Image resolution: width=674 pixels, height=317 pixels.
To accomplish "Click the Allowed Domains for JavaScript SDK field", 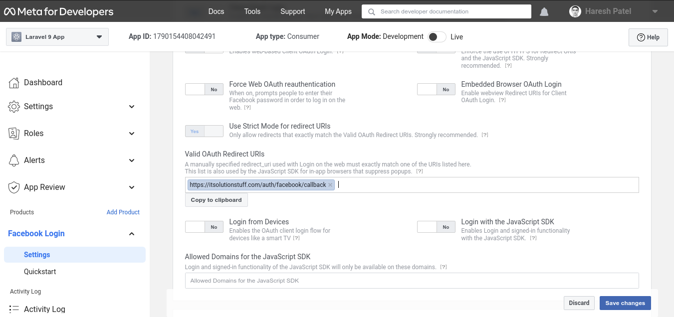I will point(412,281).
